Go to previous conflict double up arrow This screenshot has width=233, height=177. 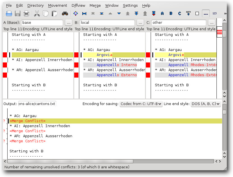(128, 13)
